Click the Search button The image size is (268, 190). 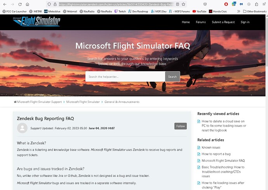coord(172,77)
